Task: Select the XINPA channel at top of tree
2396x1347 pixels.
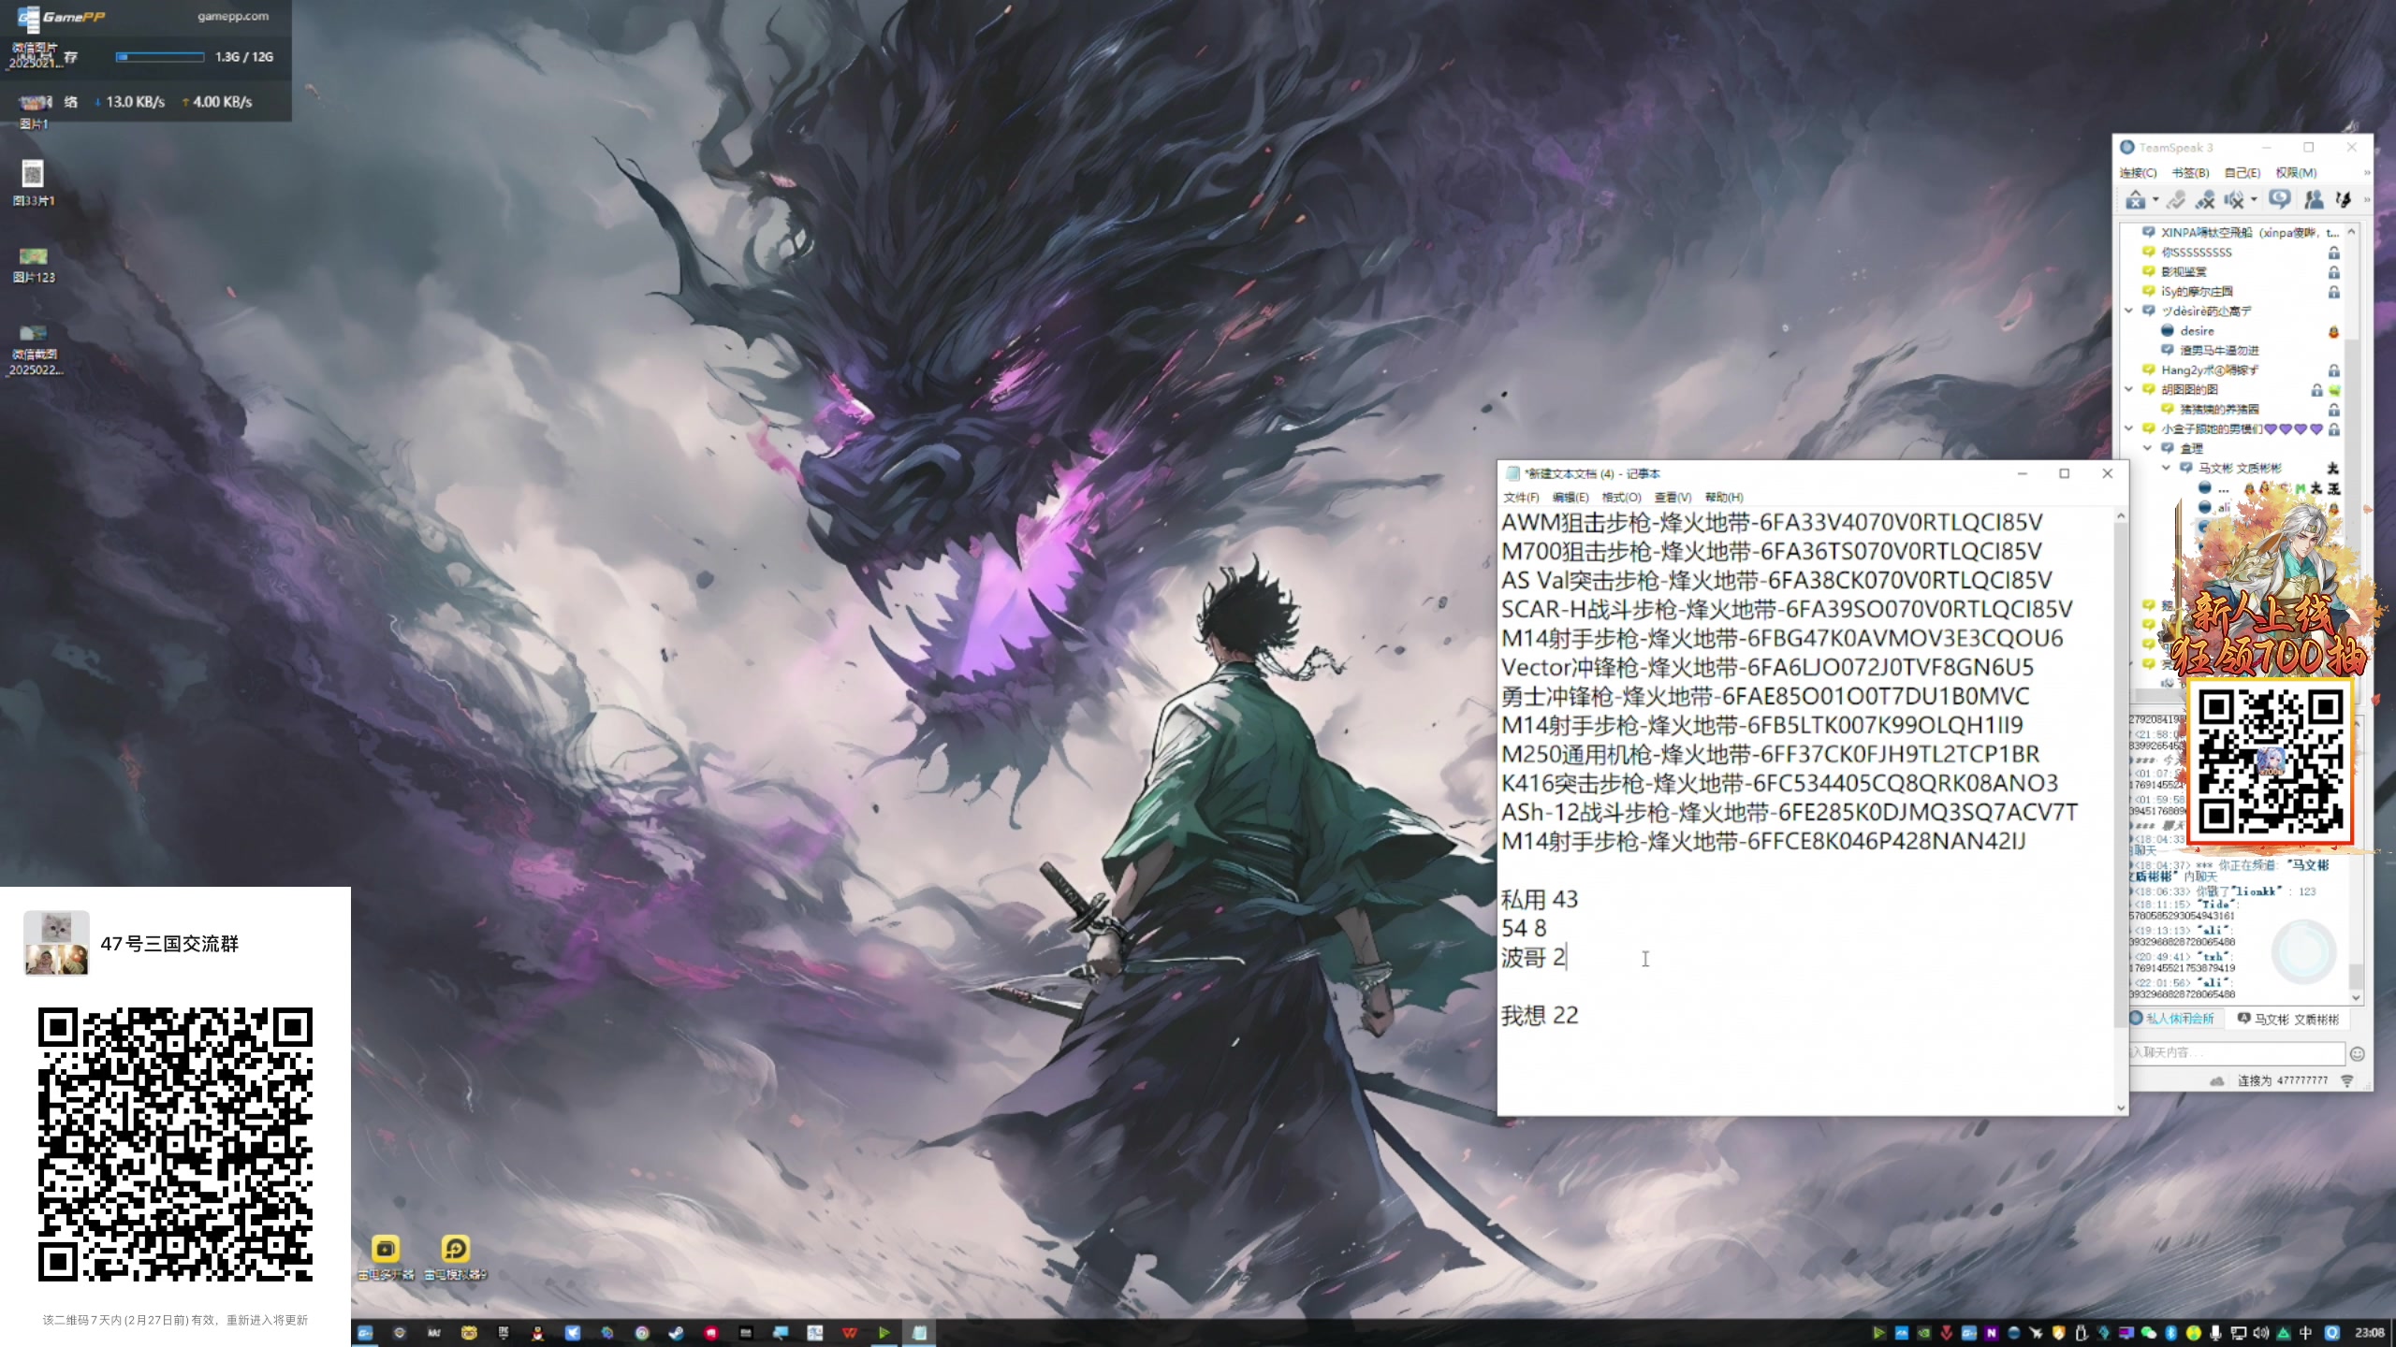Action: tap(2249, 232)
